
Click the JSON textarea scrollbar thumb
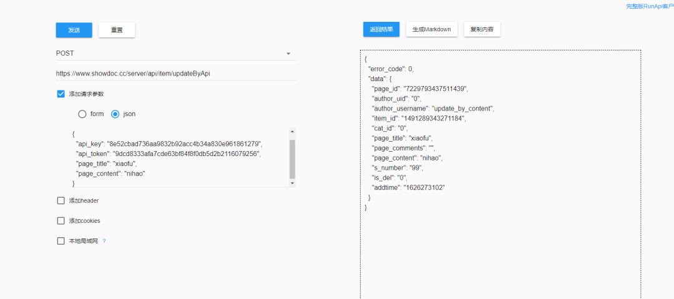coord(292,159)
